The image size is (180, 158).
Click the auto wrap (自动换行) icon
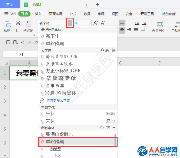click(x=177, y=24)
